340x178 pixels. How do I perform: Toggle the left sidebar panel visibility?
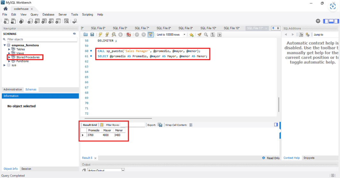coord(326,21)
